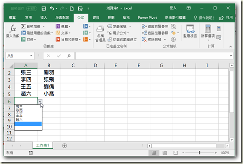Open the cell A6 validation dropdown arrow

40,102
